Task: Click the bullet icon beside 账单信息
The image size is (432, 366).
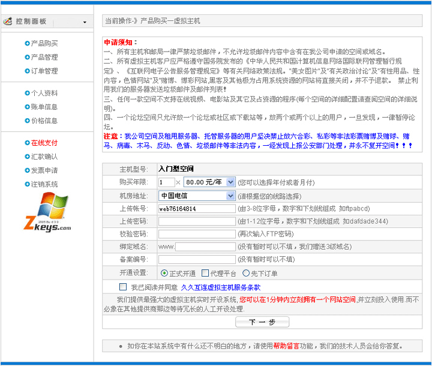Action: pos(27,107)
